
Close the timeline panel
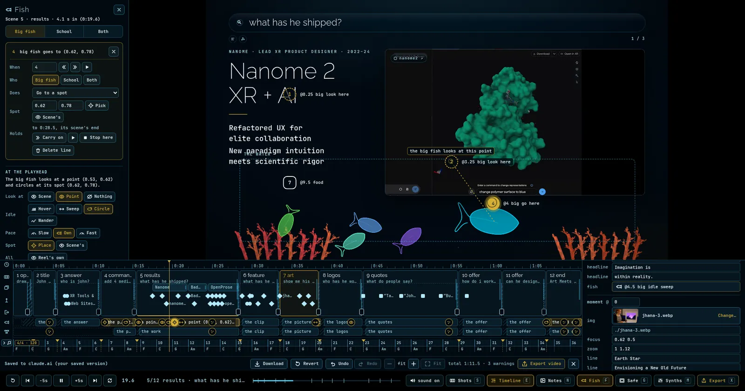click(x=574, y=364)
